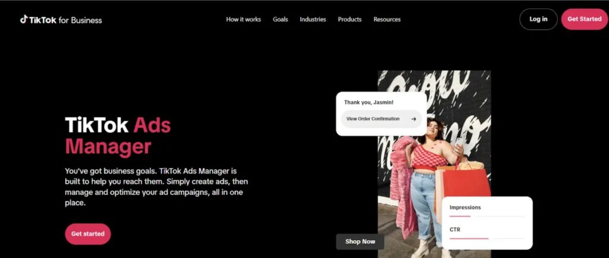This screenshot has width=609, height=258.
Task: Open the Products menu
Action: click(x=350, y=20)
